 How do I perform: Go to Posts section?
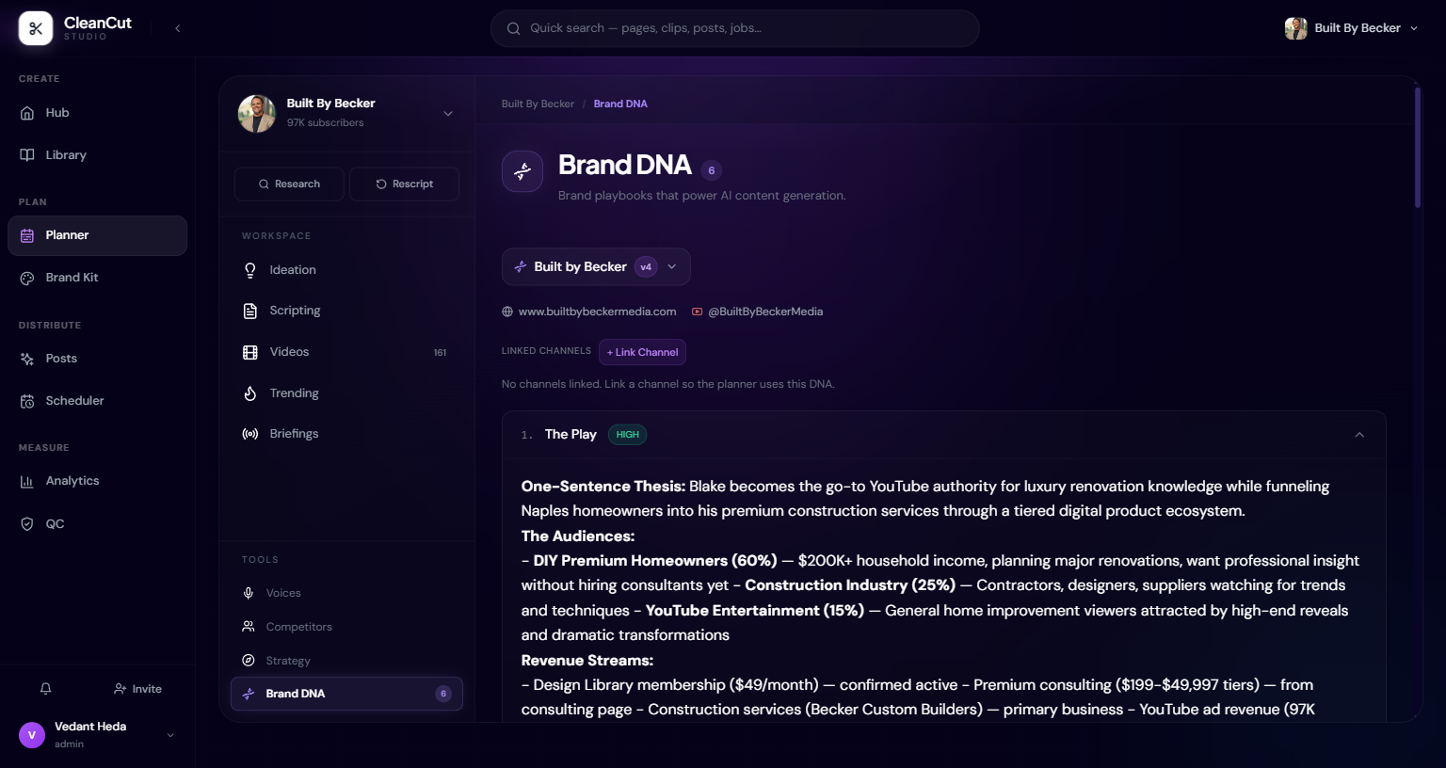pos(97,359)
